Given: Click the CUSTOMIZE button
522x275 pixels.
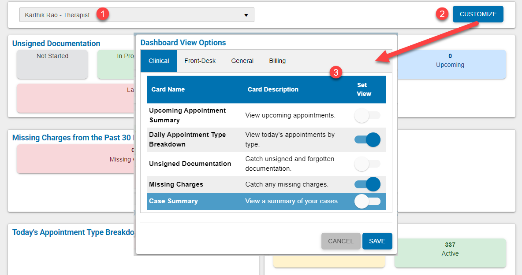Looking at the screenshot, I should pos(478,14).
